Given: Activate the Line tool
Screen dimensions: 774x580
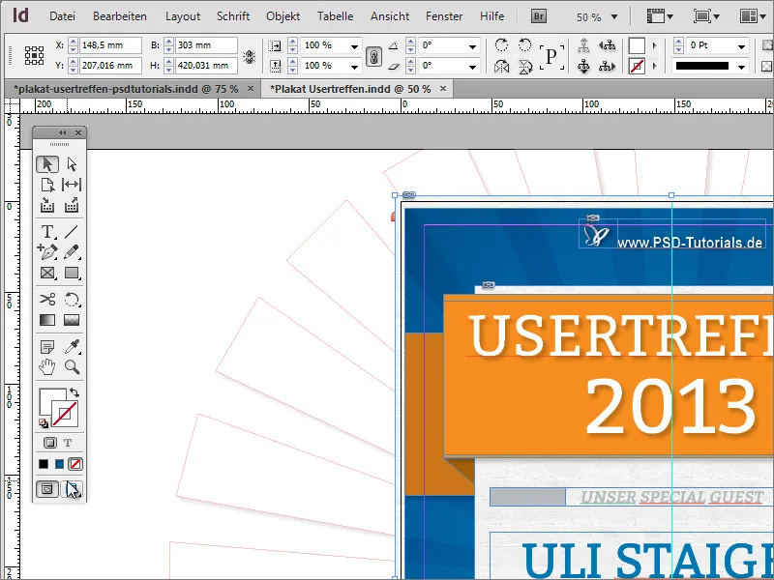Looking at the screenshot, I should pyautogui.click(x=72, y=231).
